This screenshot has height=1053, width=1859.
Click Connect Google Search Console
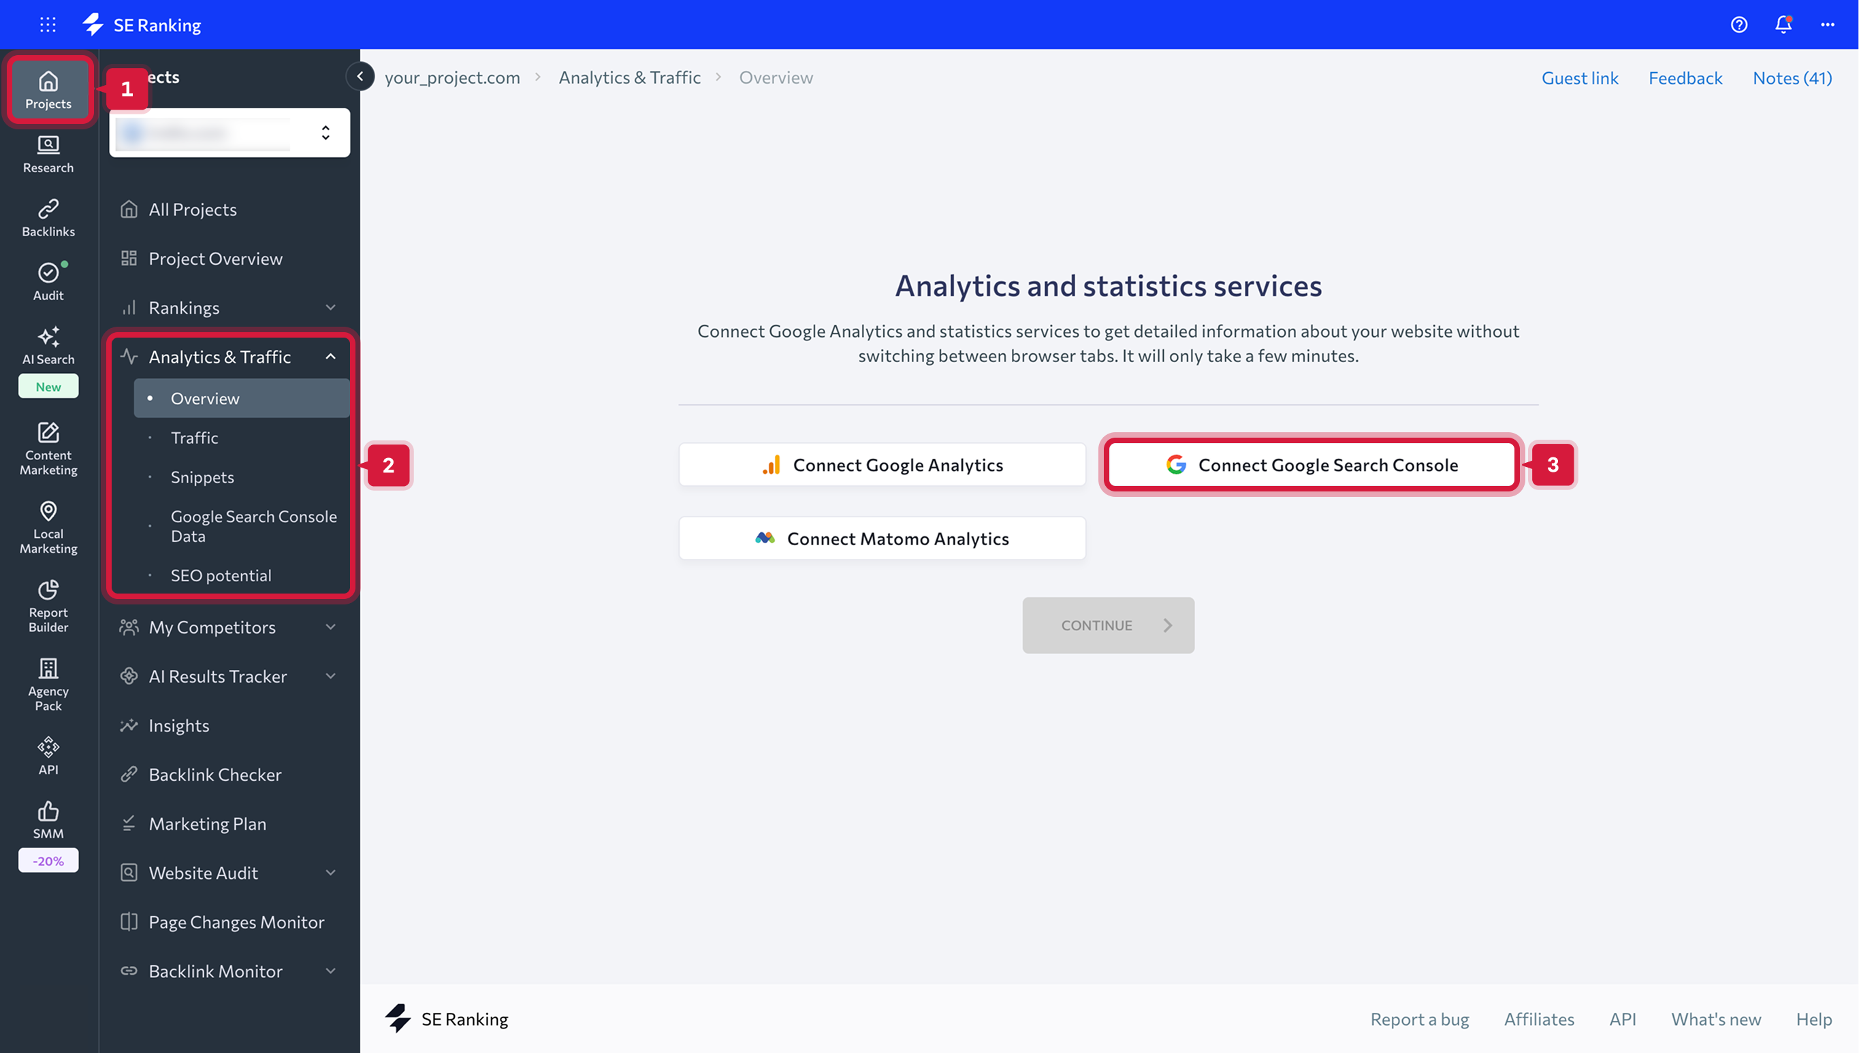point(1311,465)
